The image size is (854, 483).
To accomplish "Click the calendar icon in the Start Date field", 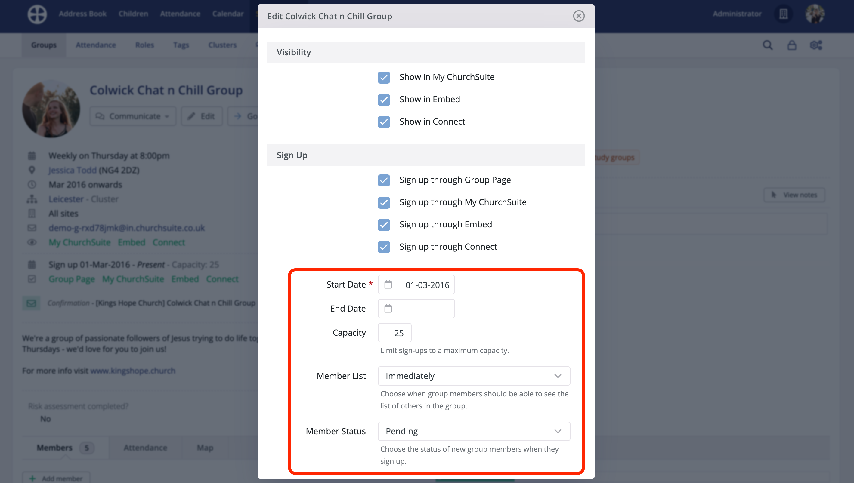I will (x=388, y=284).
